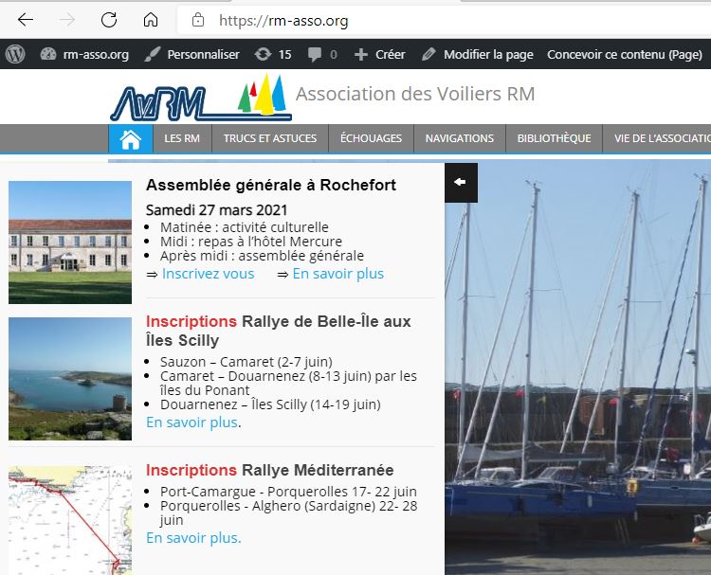Click Créer in admin bar
The height and width of the screenshot is (575, 711).
point(379,54)
